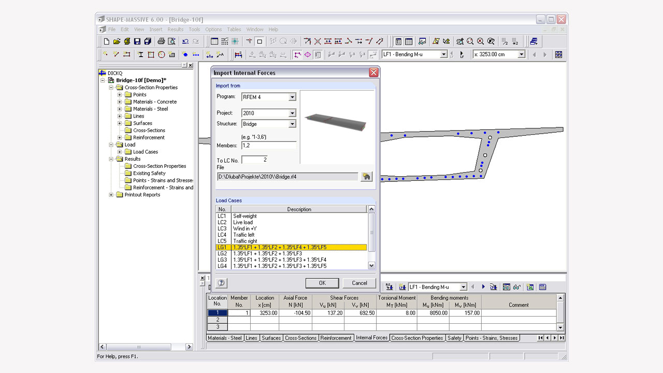Screen dimensions: 663x373
Task: Select LC3 Wind in +Y row
Action: click(x=291, y=228)
